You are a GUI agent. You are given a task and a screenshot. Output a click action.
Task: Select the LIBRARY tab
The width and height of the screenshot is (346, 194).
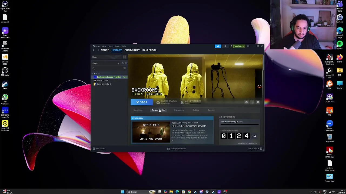117,50
